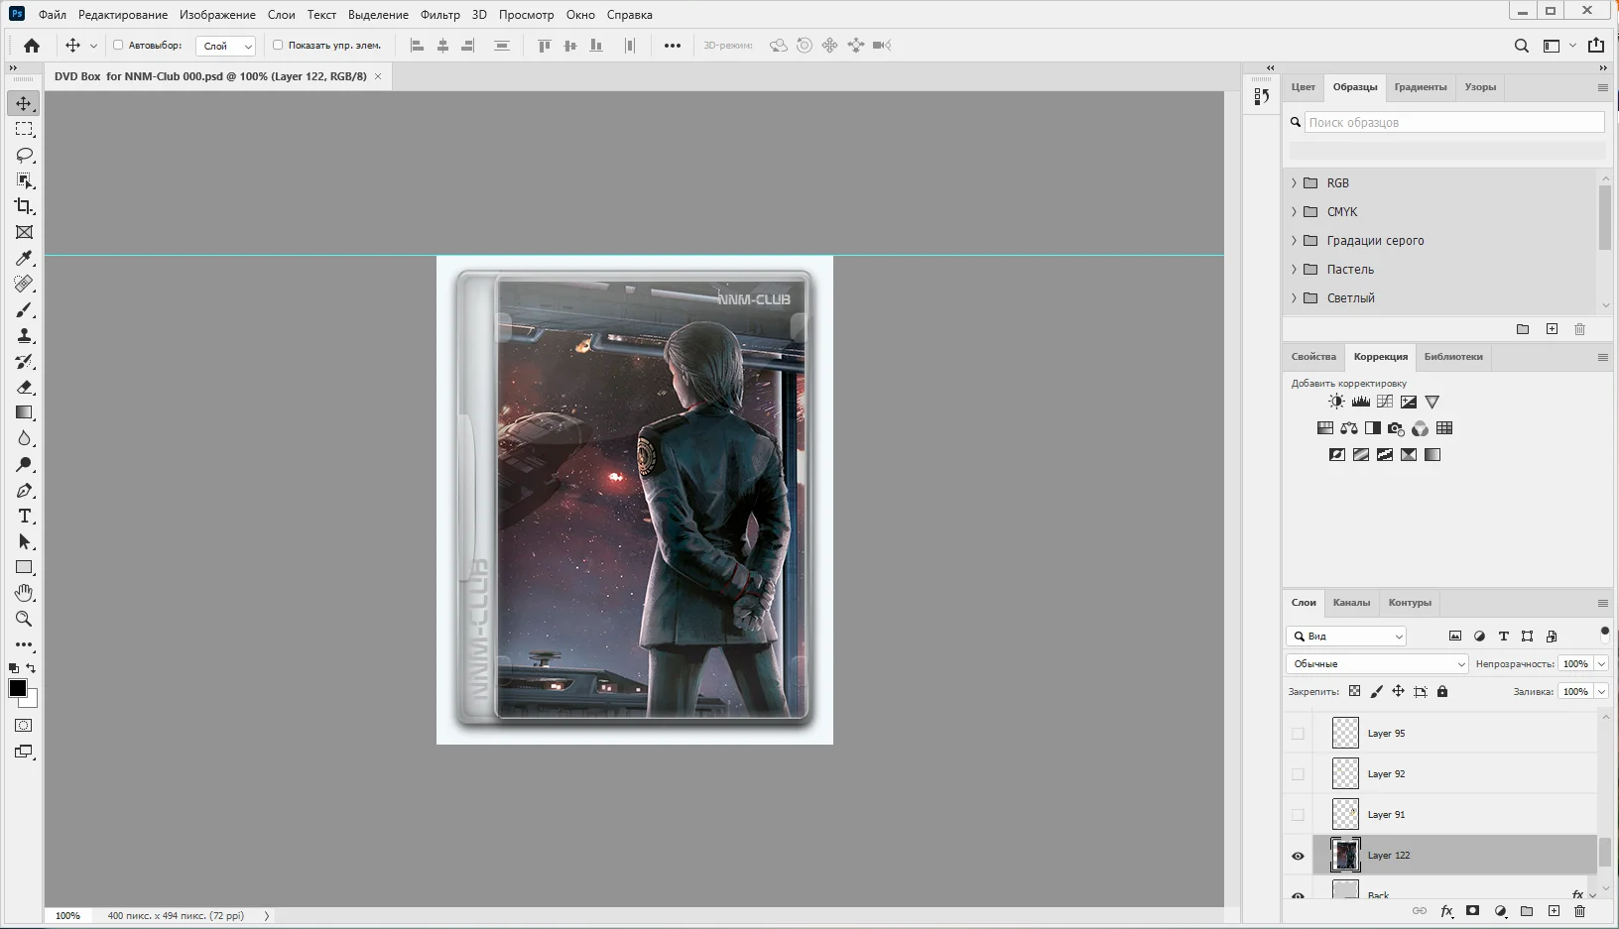
Task: Hide Layer 122 with eye icon
Action: (x=1298, y=856)
